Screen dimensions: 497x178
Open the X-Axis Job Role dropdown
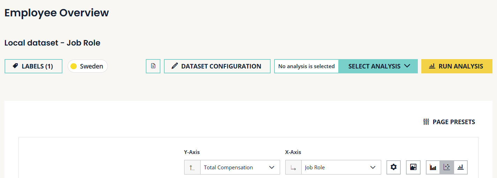[x=341, y=167]
